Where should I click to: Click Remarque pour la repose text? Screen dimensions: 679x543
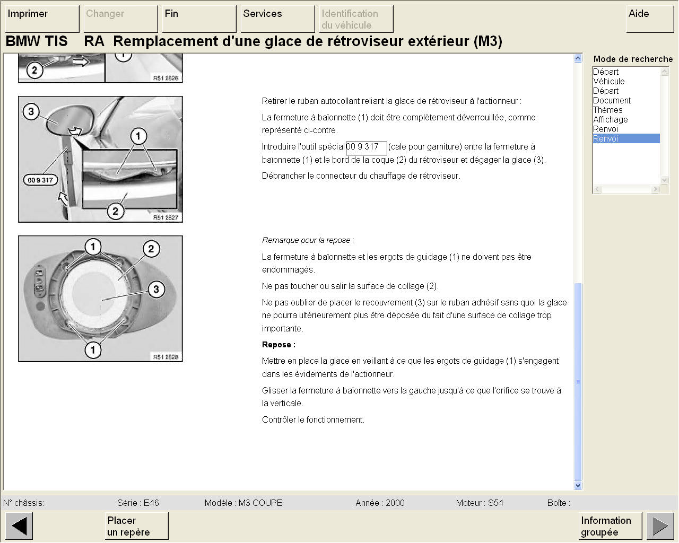click(x=308, y=240)
